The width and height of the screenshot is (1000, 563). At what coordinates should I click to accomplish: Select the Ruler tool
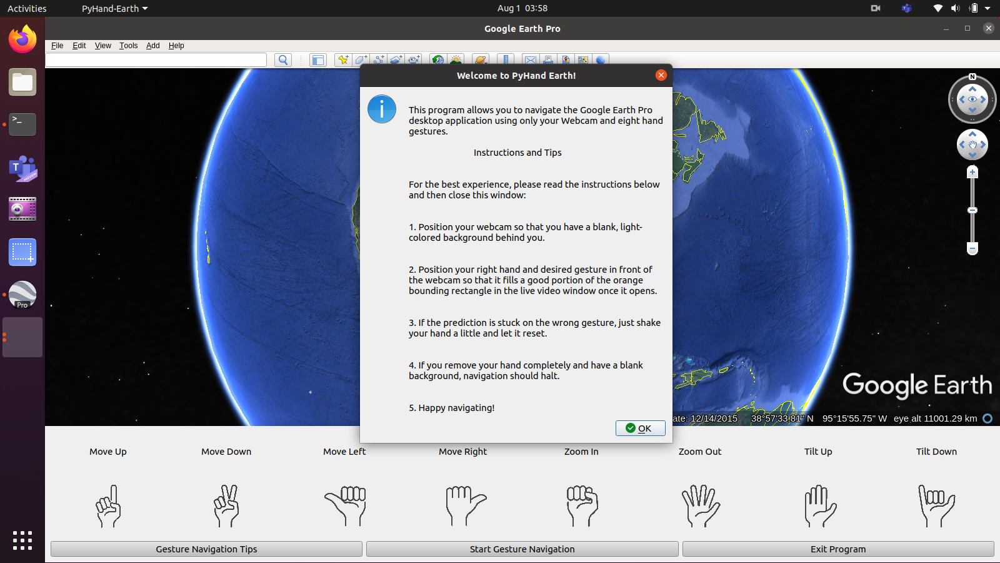506,60
